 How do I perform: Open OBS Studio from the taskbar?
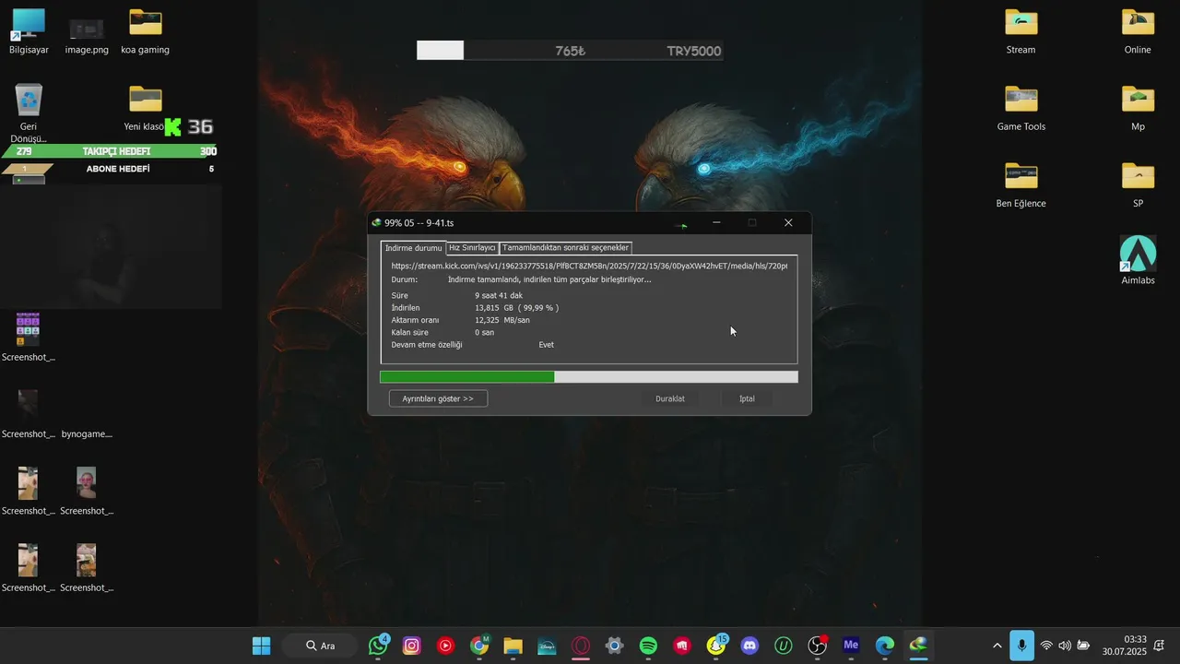(x=818, y=646)
